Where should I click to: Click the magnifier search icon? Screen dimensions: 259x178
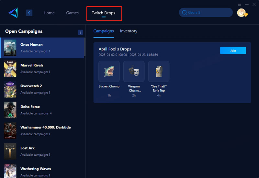(184, 12)
